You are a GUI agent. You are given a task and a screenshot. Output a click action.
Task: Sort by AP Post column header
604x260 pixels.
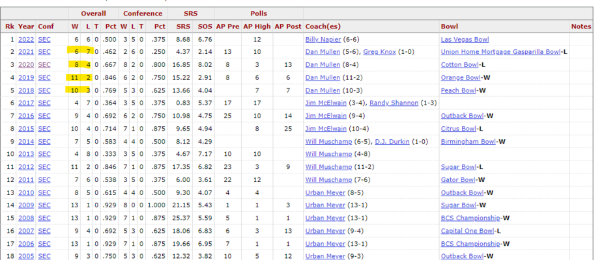pos(288,27)
